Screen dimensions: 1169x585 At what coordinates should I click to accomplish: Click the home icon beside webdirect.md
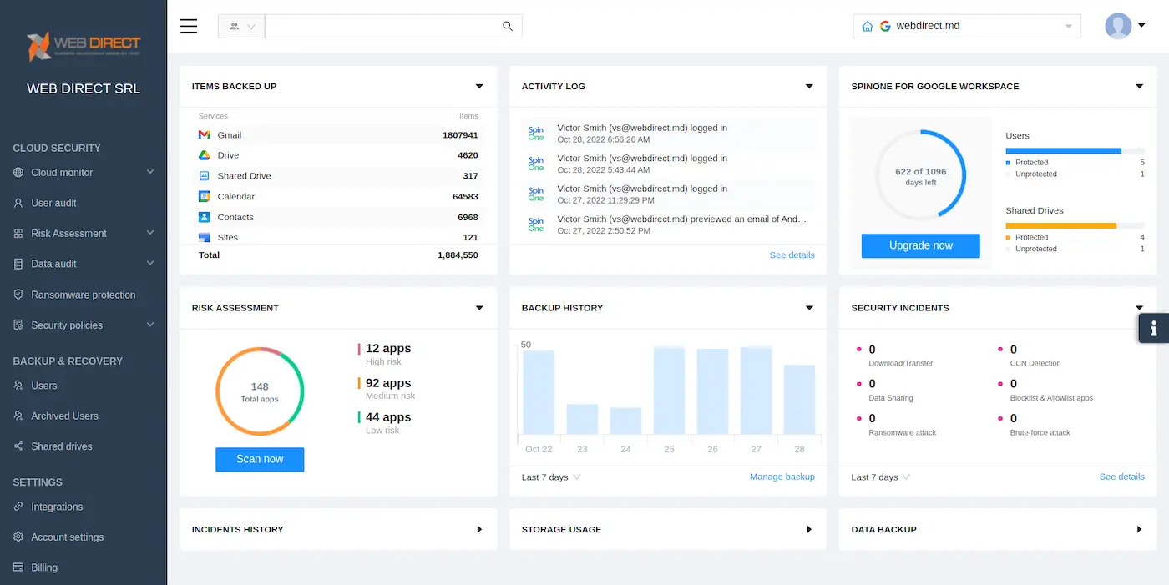coord(867,26)
